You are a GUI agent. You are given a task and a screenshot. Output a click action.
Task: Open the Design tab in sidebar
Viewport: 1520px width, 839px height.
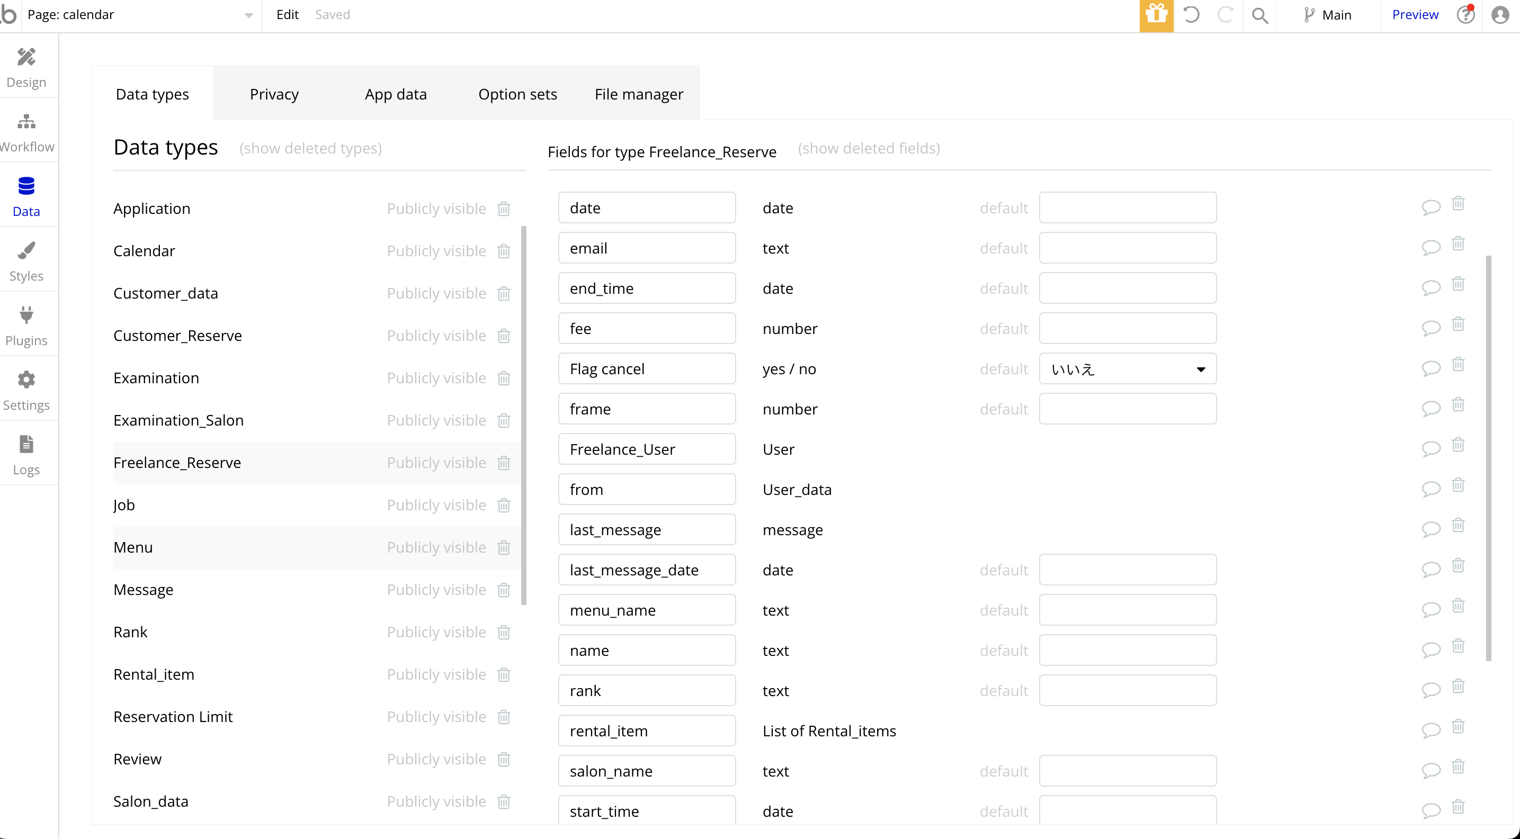[26, 67]
